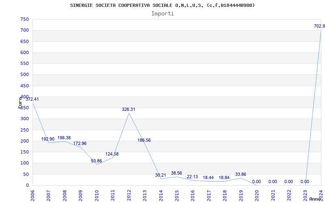Screen dimensions: 325x203
Task: Click the Anno x-axis title
Action: coord(315,199)
